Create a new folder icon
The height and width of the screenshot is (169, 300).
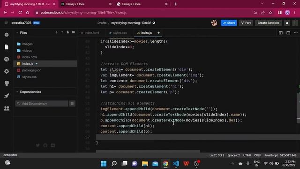74,32
